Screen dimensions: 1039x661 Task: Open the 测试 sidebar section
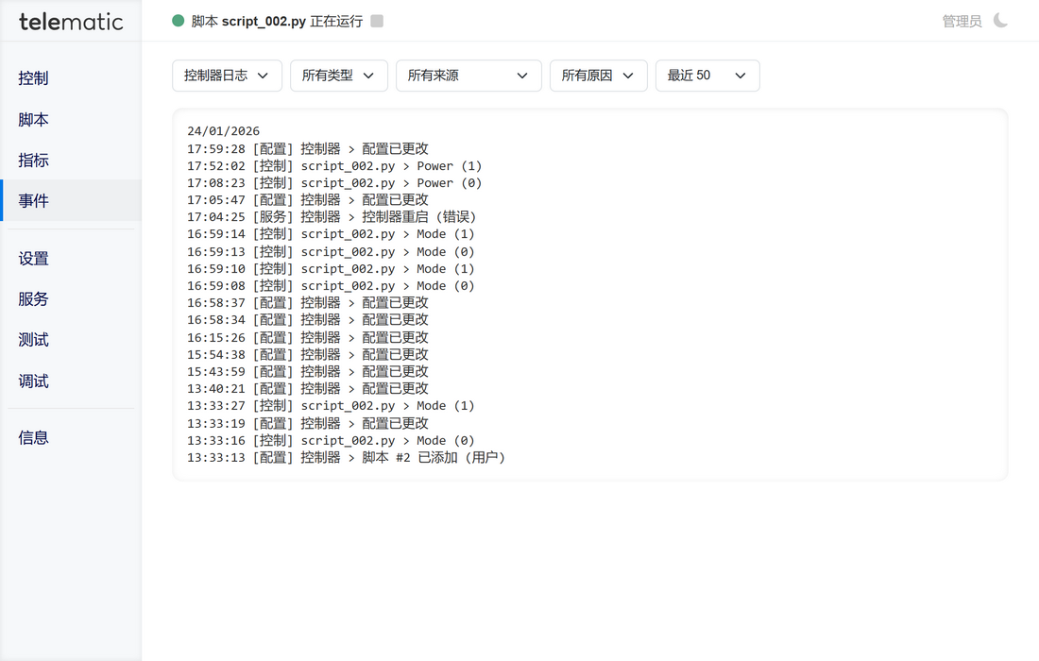click(x=34, y=340)
